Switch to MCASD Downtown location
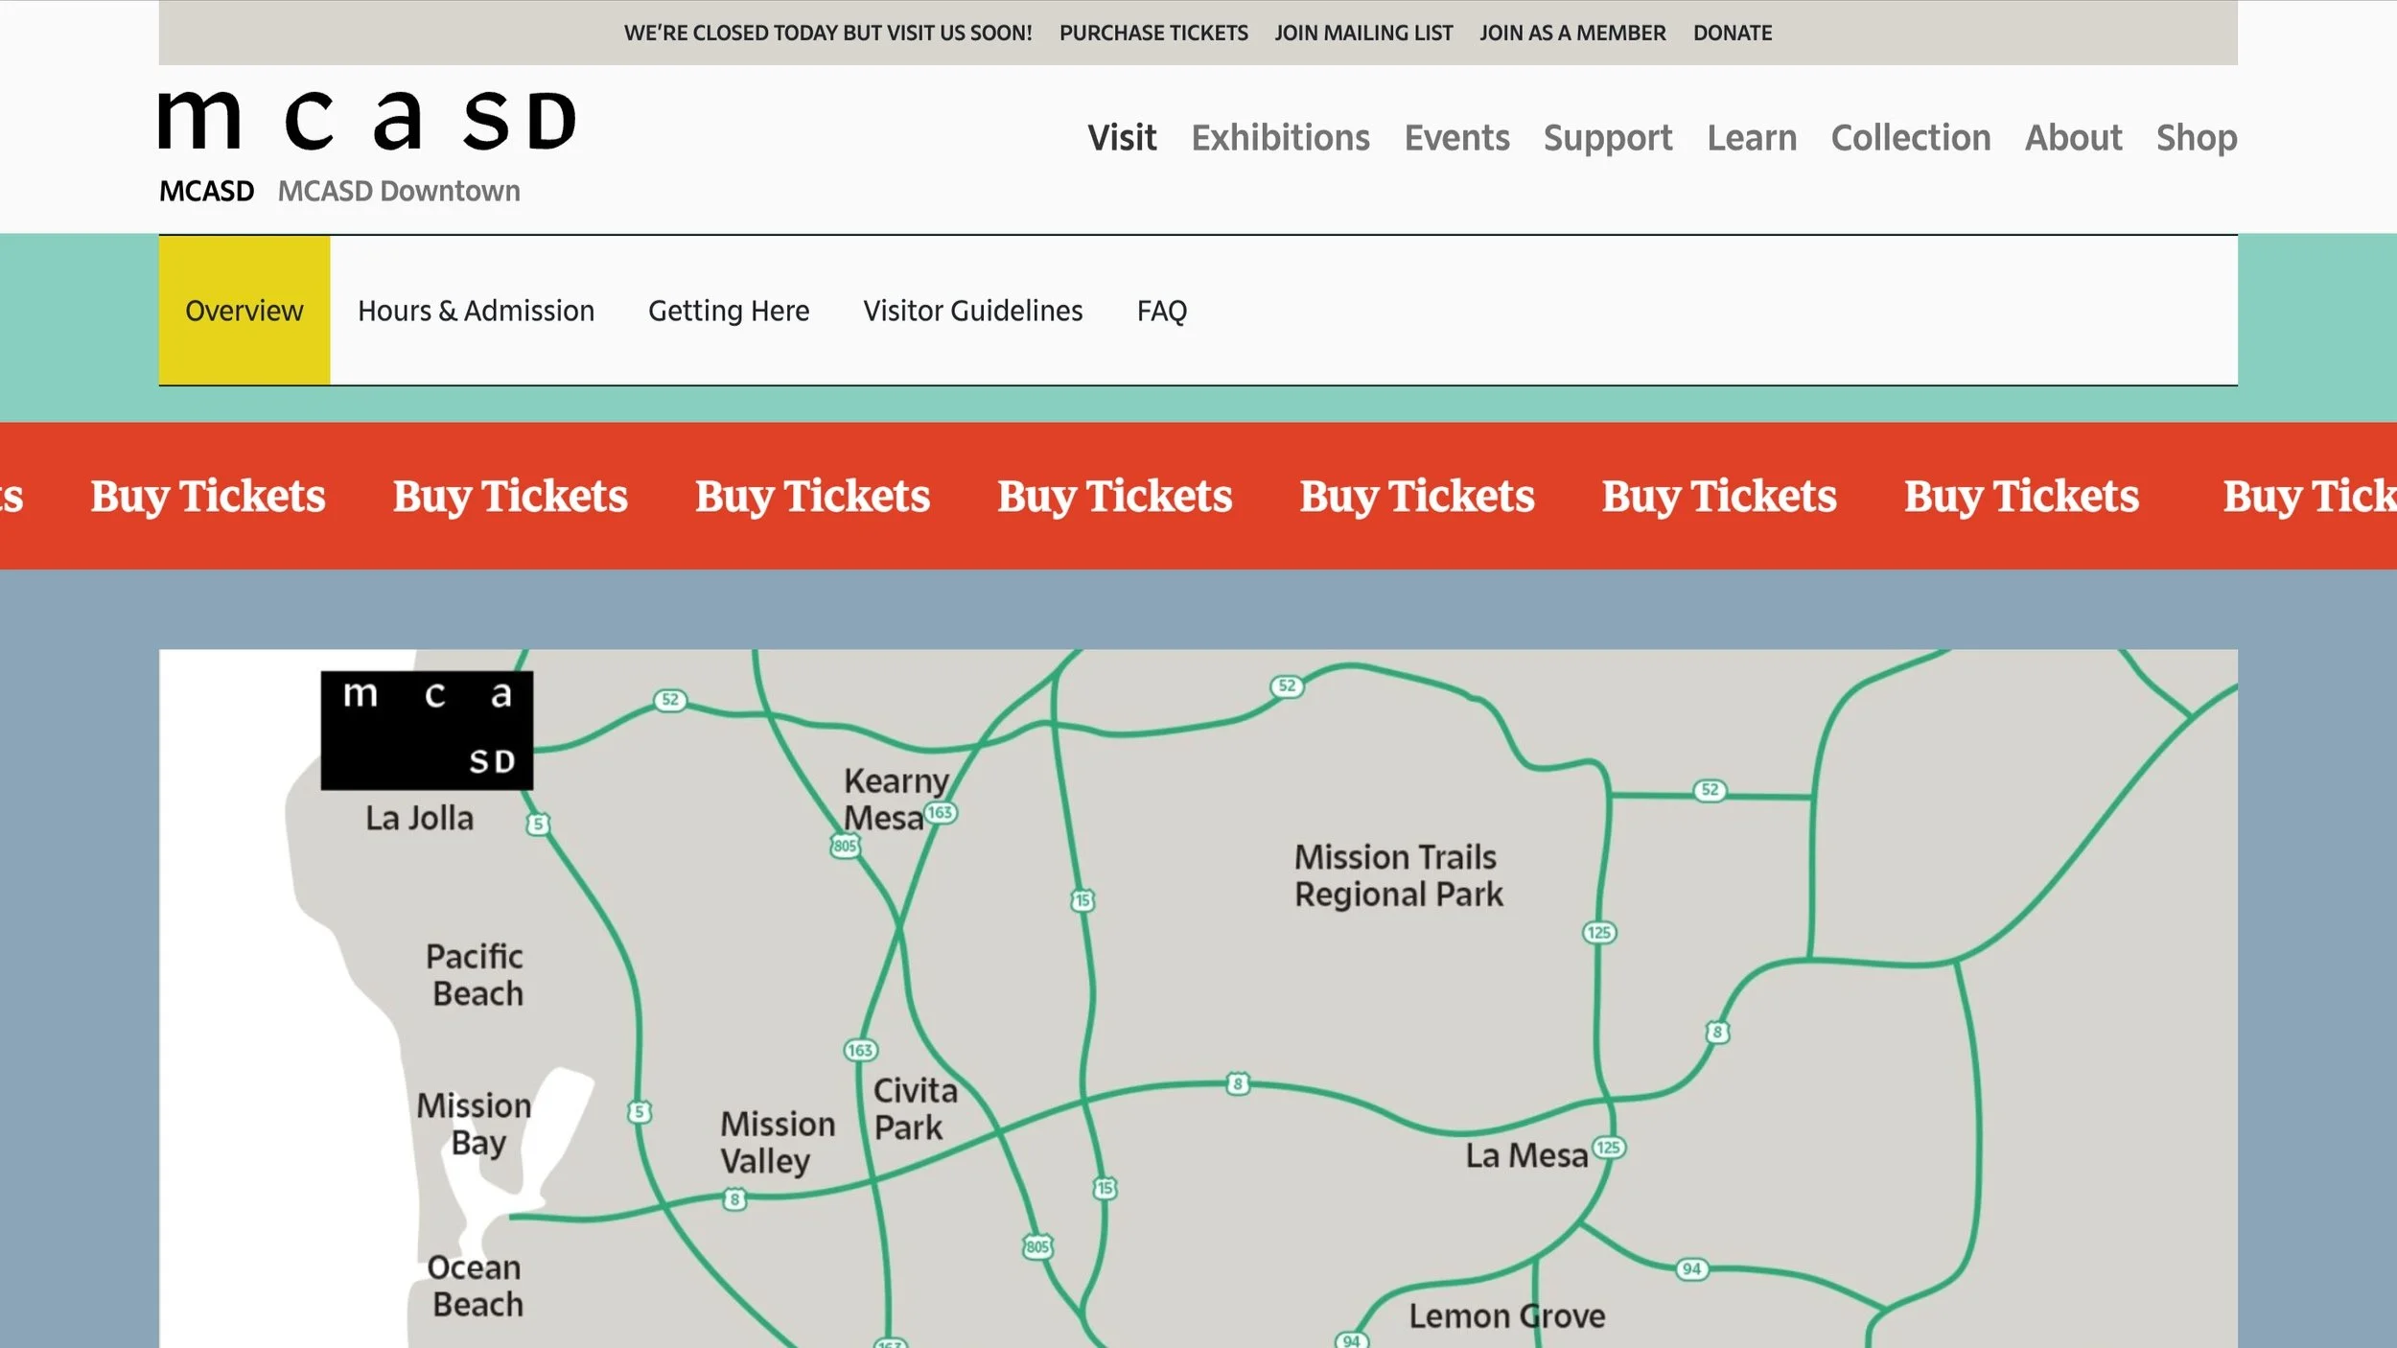Screen dimensions: 2397x1348 (399, 191)
